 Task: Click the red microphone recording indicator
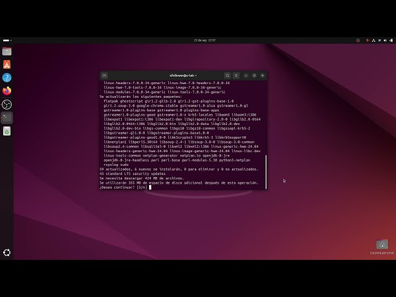tap(368, 40)
